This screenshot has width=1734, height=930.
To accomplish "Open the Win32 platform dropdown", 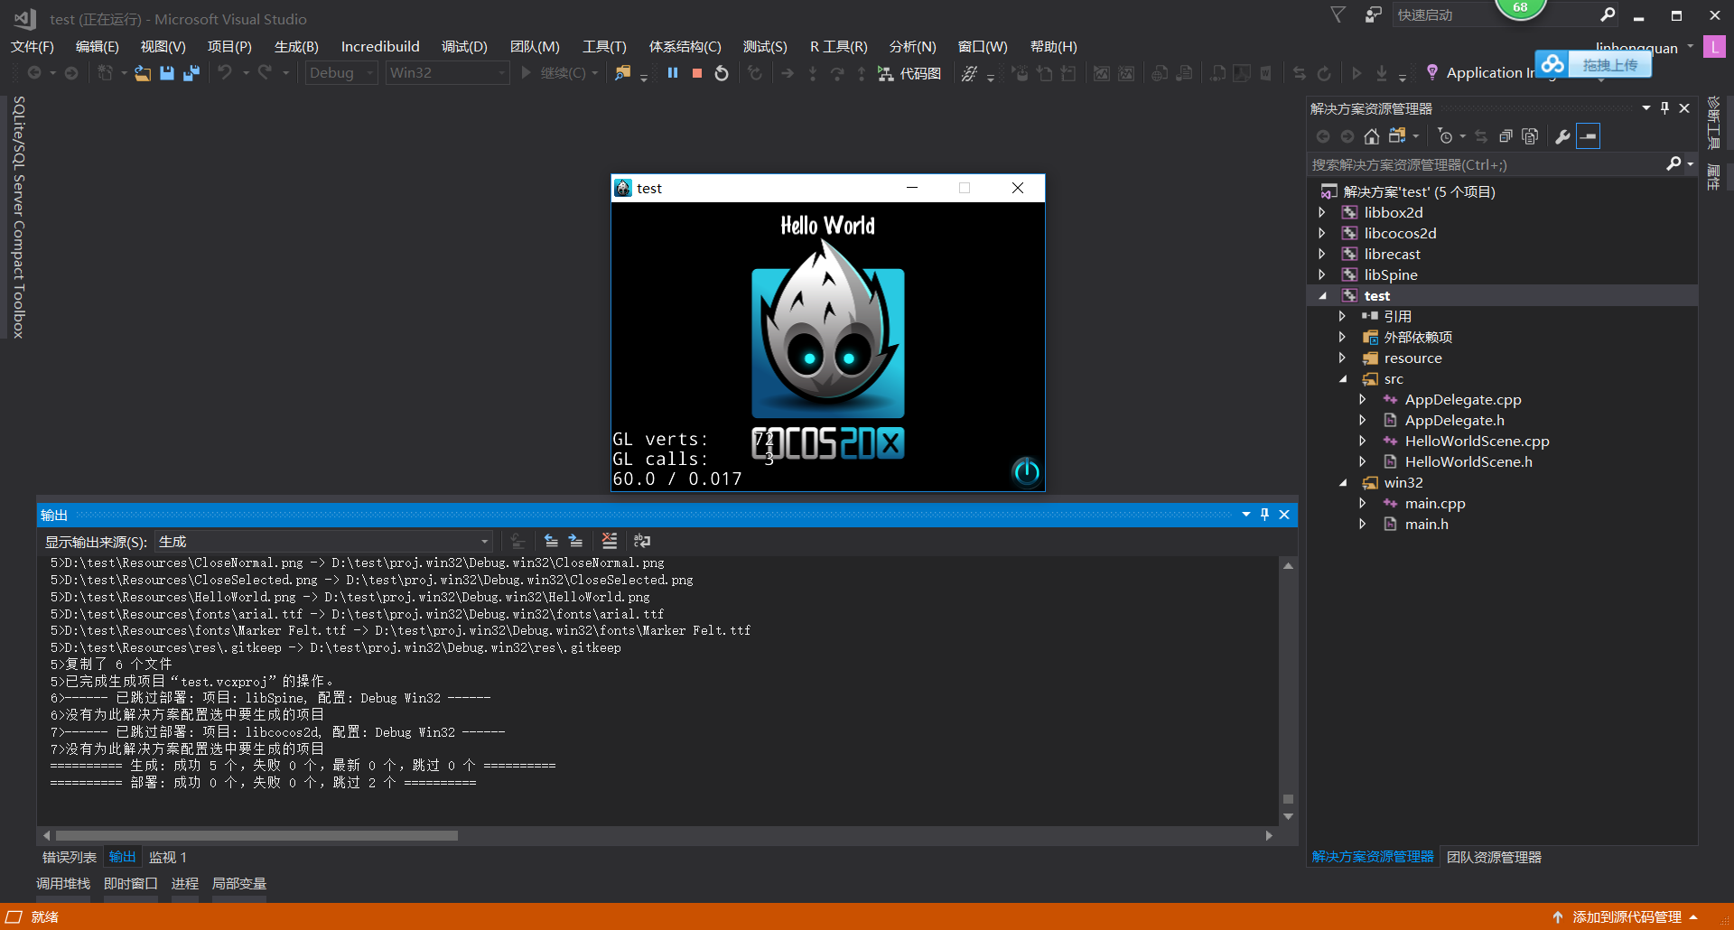I will coord(447,73).
